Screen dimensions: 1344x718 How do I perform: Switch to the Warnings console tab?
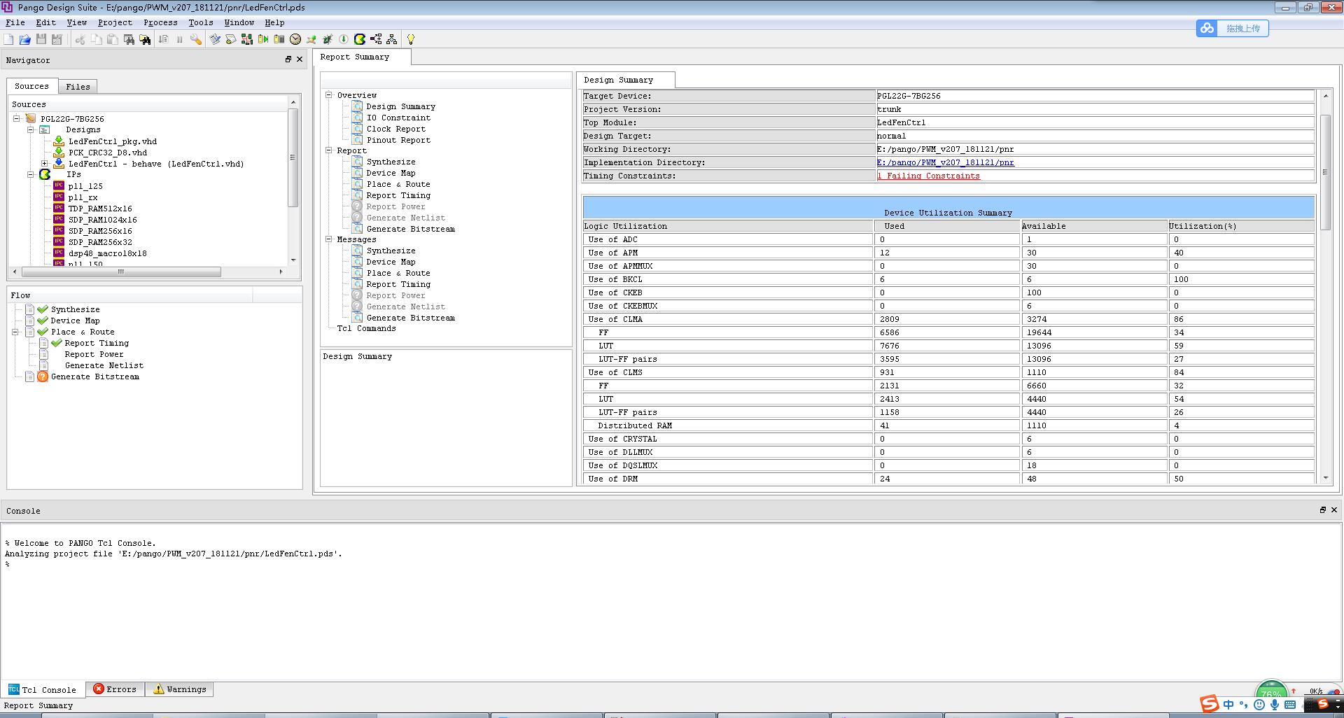180,689
